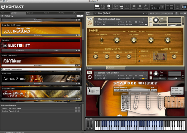The height and width of the screenshot is (133, 187).
Task: Open gear settings of Action Strings library
Action: coord(79,83)
